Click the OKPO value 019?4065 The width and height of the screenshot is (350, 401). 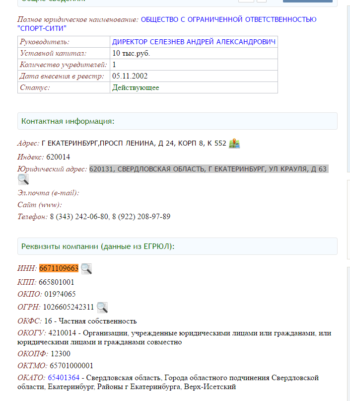pos(60,294)
